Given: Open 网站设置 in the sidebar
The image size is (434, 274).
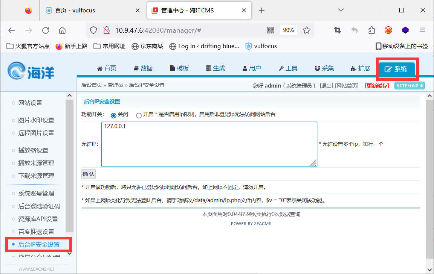Looking at the screenshot, I should tap(30, 103).
